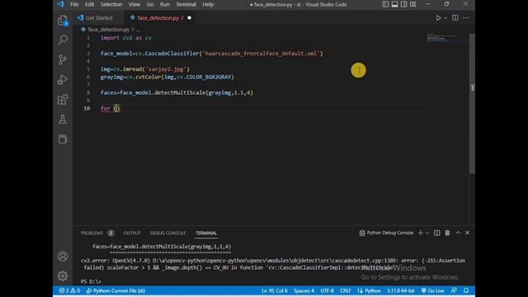Screen dimensions: 528x297
Task: Open the Selection menu
Action: (111, 4)
